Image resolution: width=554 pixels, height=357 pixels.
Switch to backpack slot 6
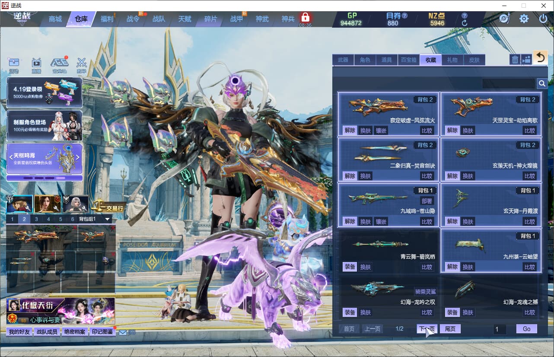pos(72,219)
